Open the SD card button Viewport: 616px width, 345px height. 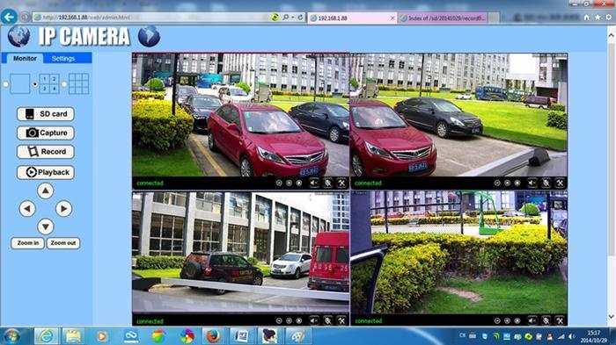click(45, 114)
